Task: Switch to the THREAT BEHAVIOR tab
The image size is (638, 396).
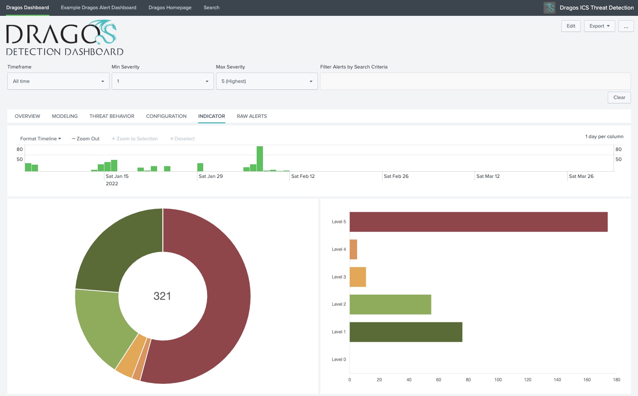Action: (x=112, y=116)
